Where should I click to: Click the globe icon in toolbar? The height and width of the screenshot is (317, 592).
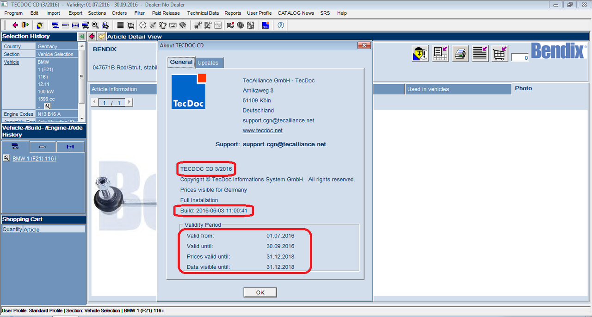tap(240, 25)
